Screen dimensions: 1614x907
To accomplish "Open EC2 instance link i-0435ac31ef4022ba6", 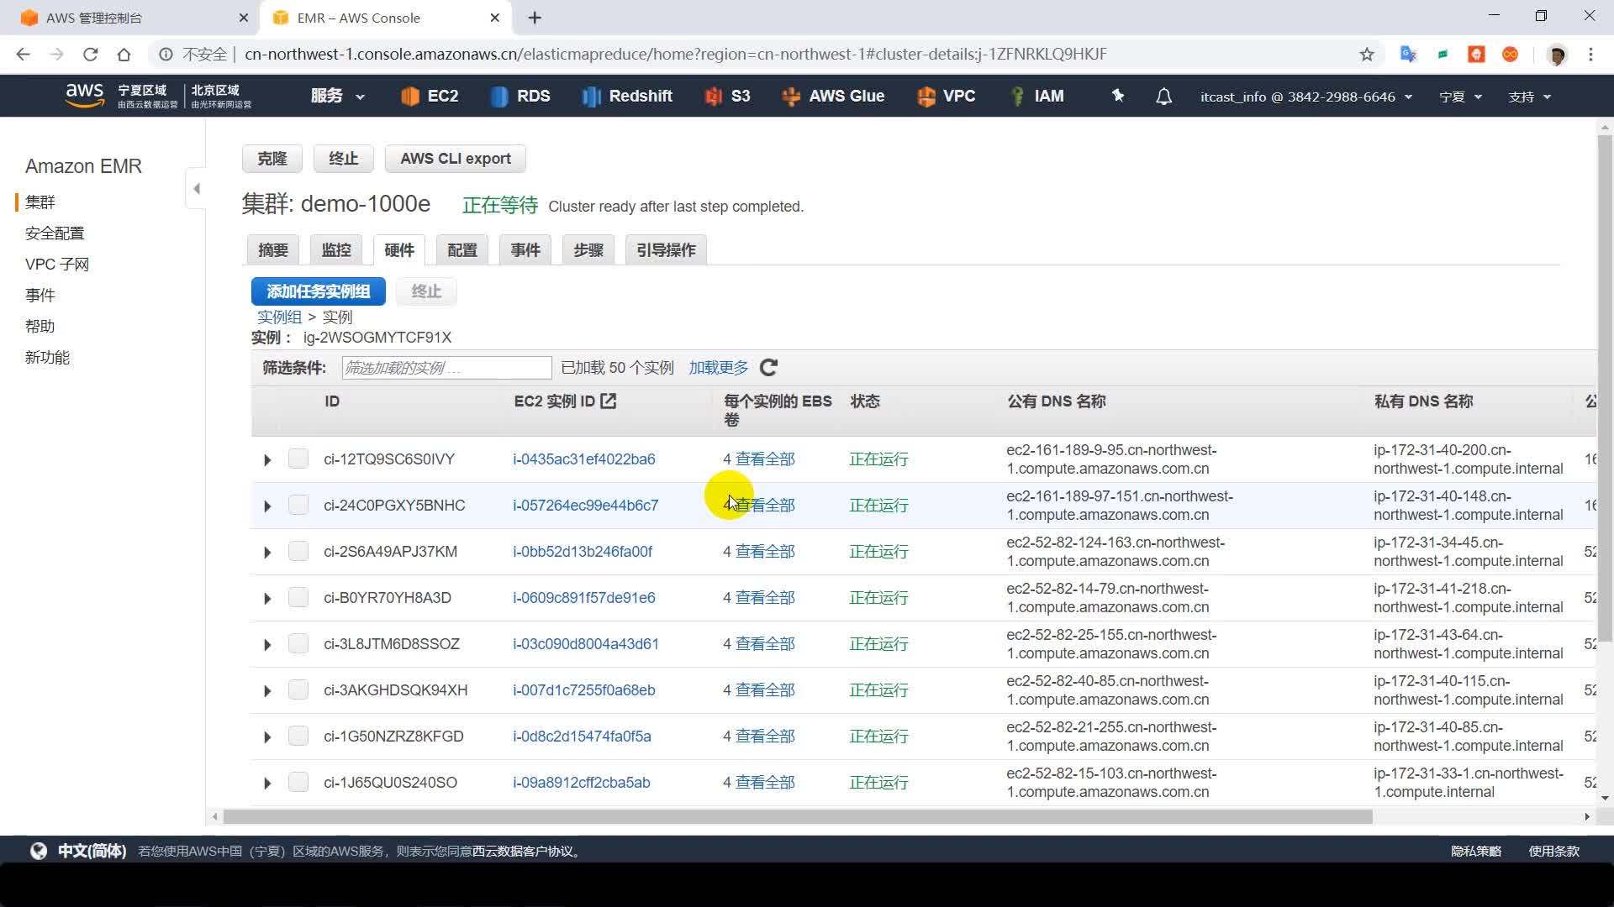I will pos(583,459).
